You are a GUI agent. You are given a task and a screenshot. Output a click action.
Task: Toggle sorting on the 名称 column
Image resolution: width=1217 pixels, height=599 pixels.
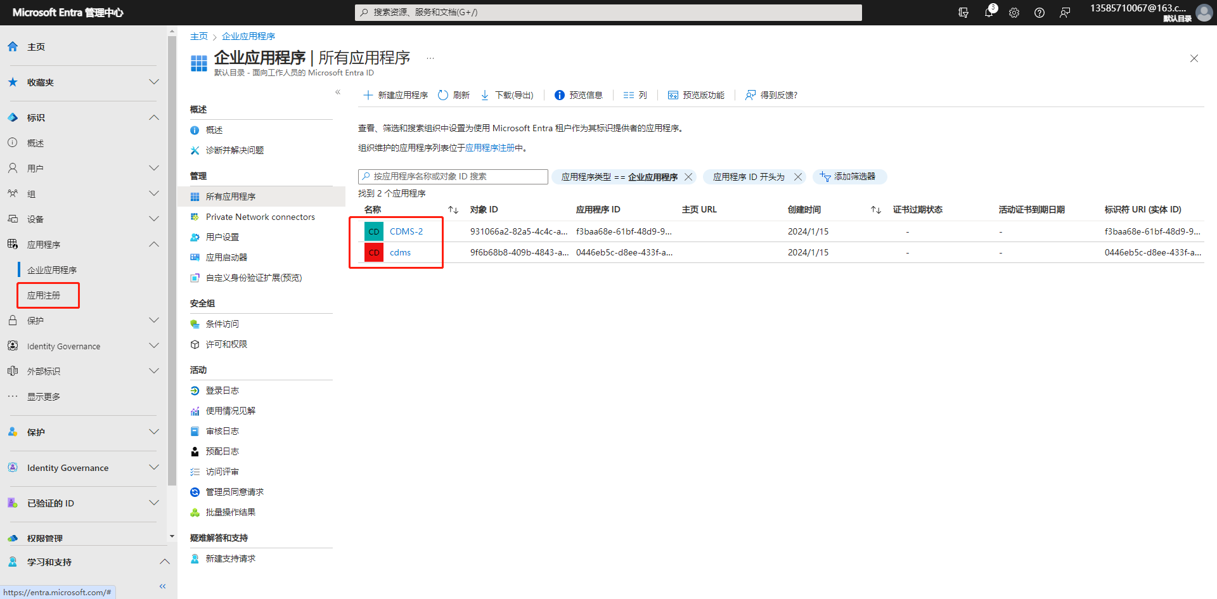tap(453, 209)
